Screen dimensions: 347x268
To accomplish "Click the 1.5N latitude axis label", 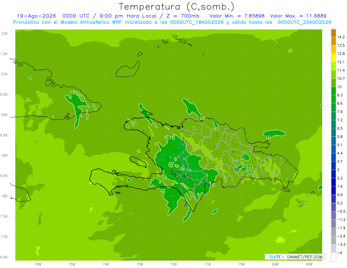I will pos(4,54).
